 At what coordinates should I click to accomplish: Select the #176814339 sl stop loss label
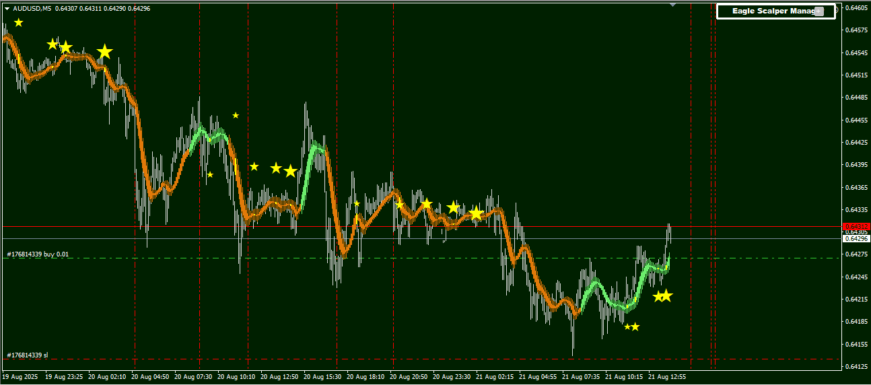click(x=28, y=355)
